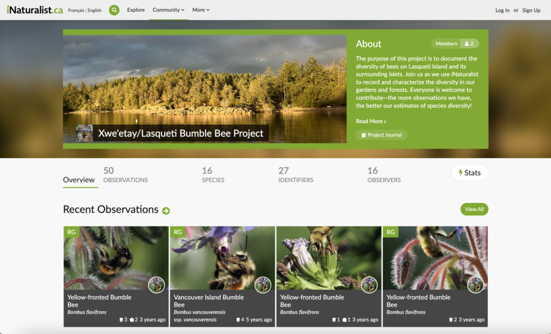Open Explore in the navigation bar

tap(136, 10)
